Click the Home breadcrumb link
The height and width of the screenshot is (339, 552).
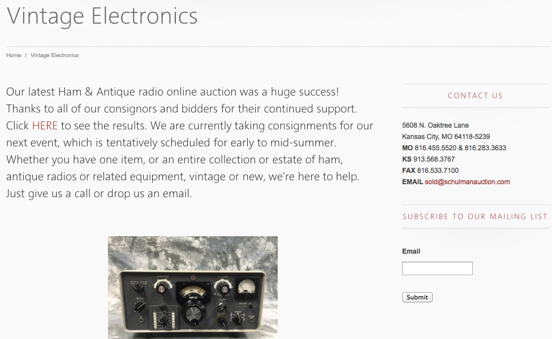pos(14,55)
